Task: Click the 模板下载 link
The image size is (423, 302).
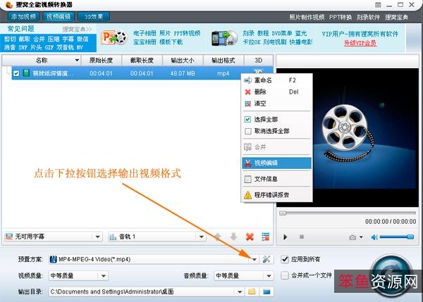Action: pos(171,42)
